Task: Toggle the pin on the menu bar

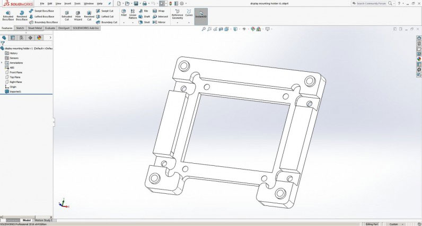Action: coord(109,3)
